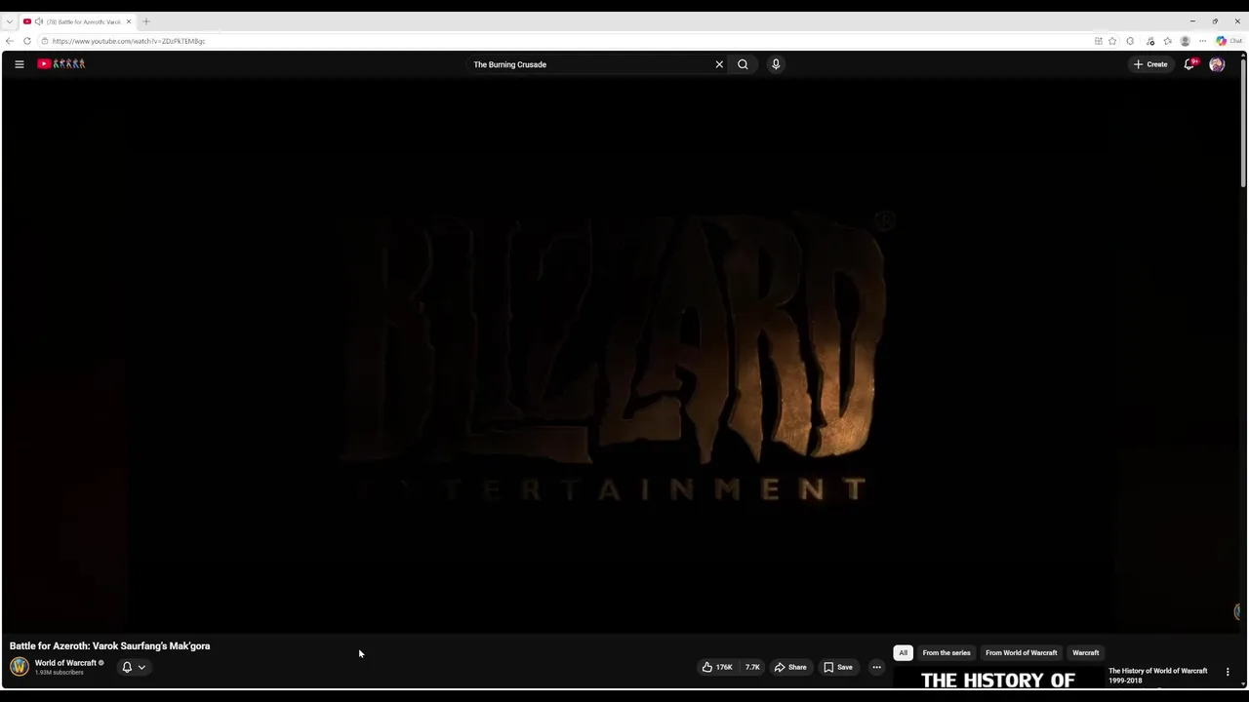Mute the tab via speaker icon

(38, 21)
